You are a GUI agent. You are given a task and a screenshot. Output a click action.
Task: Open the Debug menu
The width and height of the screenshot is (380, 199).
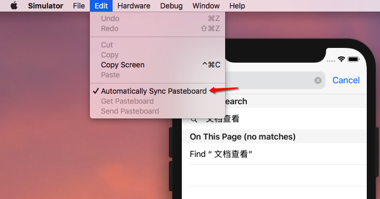(x=171, y=6)
